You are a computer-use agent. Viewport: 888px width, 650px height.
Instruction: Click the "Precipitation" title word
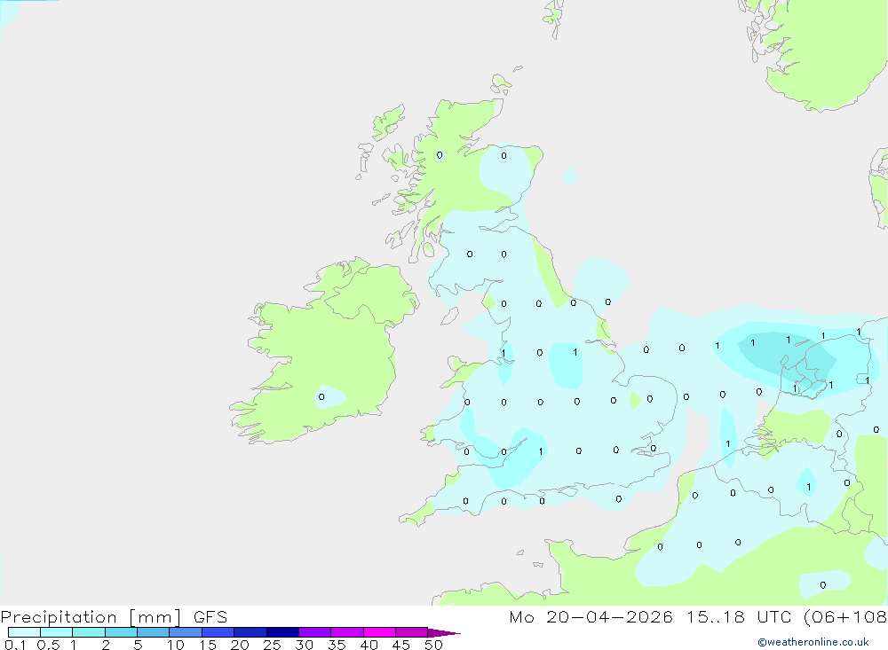pos(59,617)
